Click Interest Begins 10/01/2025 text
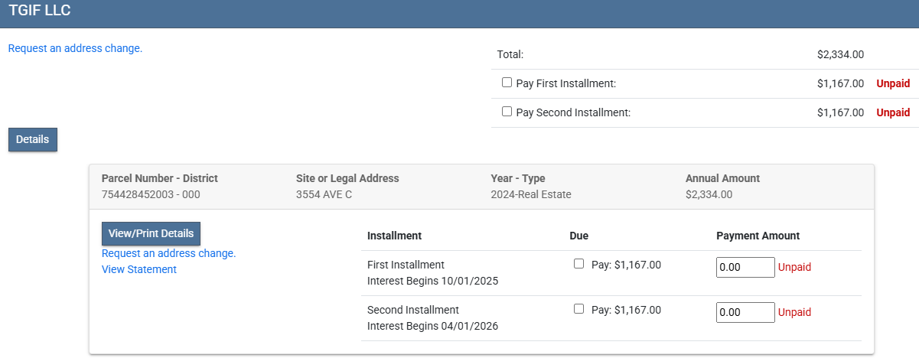The image size is (919, 358). (x=432, y=281)
